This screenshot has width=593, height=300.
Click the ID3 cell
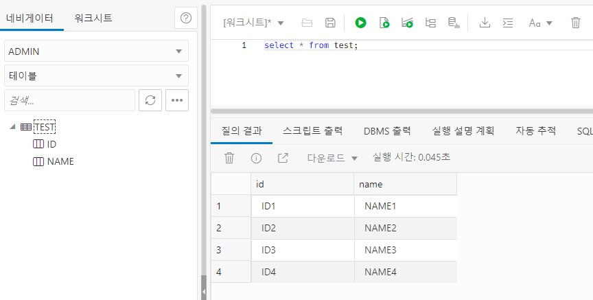pyautogui.click(x=303, y=250)
